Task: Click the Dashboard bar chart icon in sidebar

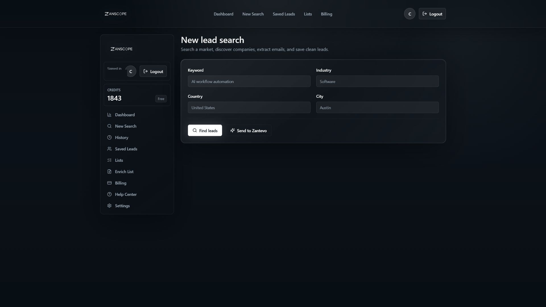Action: (x=109, y=115)
